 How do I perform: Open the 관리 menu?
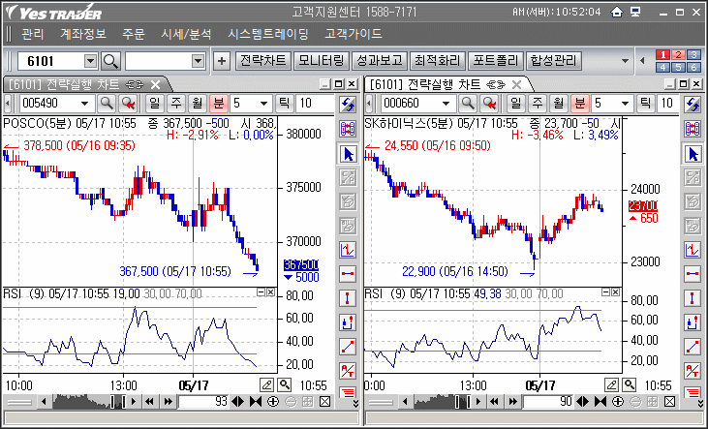tap(33, 34)
